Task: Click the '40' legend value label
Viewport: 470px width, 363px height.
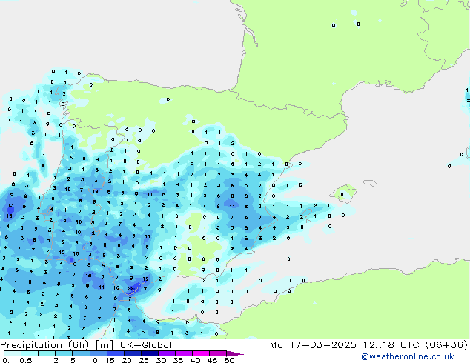Action: [195, 360]
